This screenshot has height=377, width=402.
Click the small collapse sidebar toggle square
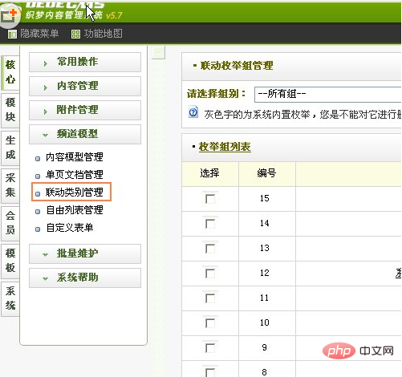click(x=158, y=52)
